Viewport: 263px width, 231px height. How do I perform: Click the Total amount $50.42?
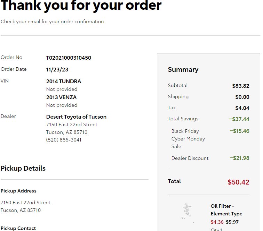click(x=238, y=182)
